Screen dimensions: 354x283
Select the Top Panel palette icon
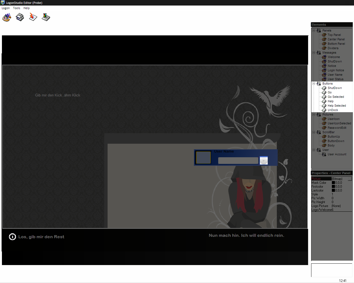point(324,35)
